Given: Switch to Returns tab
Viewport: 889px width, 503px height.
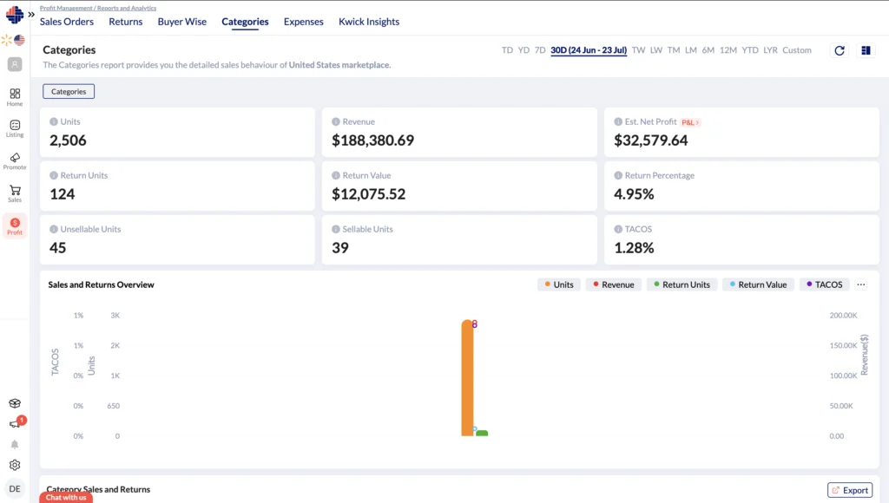Looking at the screenshot, I should click(x=126, y=22).
